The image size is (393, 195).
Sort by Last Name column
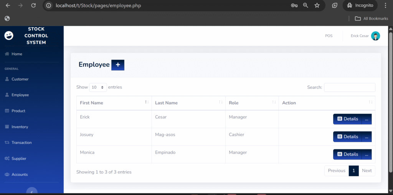(188, 103)
